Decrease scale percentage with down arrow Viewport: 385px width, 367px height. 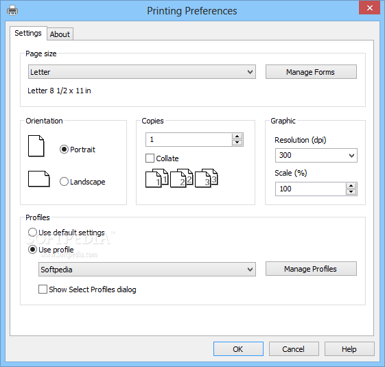coord(351,192)
